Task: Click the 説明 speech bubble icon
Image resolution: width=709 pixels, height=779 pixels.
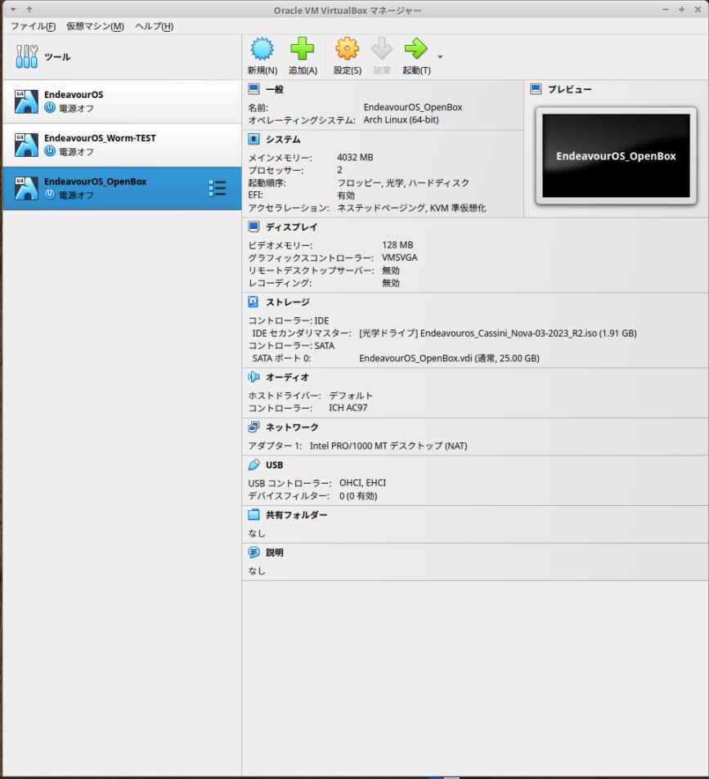Action: (x=254, y=553)
